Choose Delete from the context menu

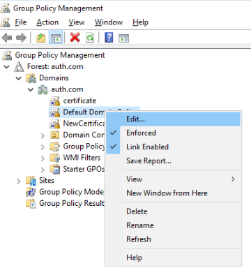(173, 211)
